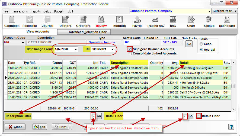Click the GST Cat. "01" - 10% field
Screen dimensions: 240x136
click(x=172, y=42)
